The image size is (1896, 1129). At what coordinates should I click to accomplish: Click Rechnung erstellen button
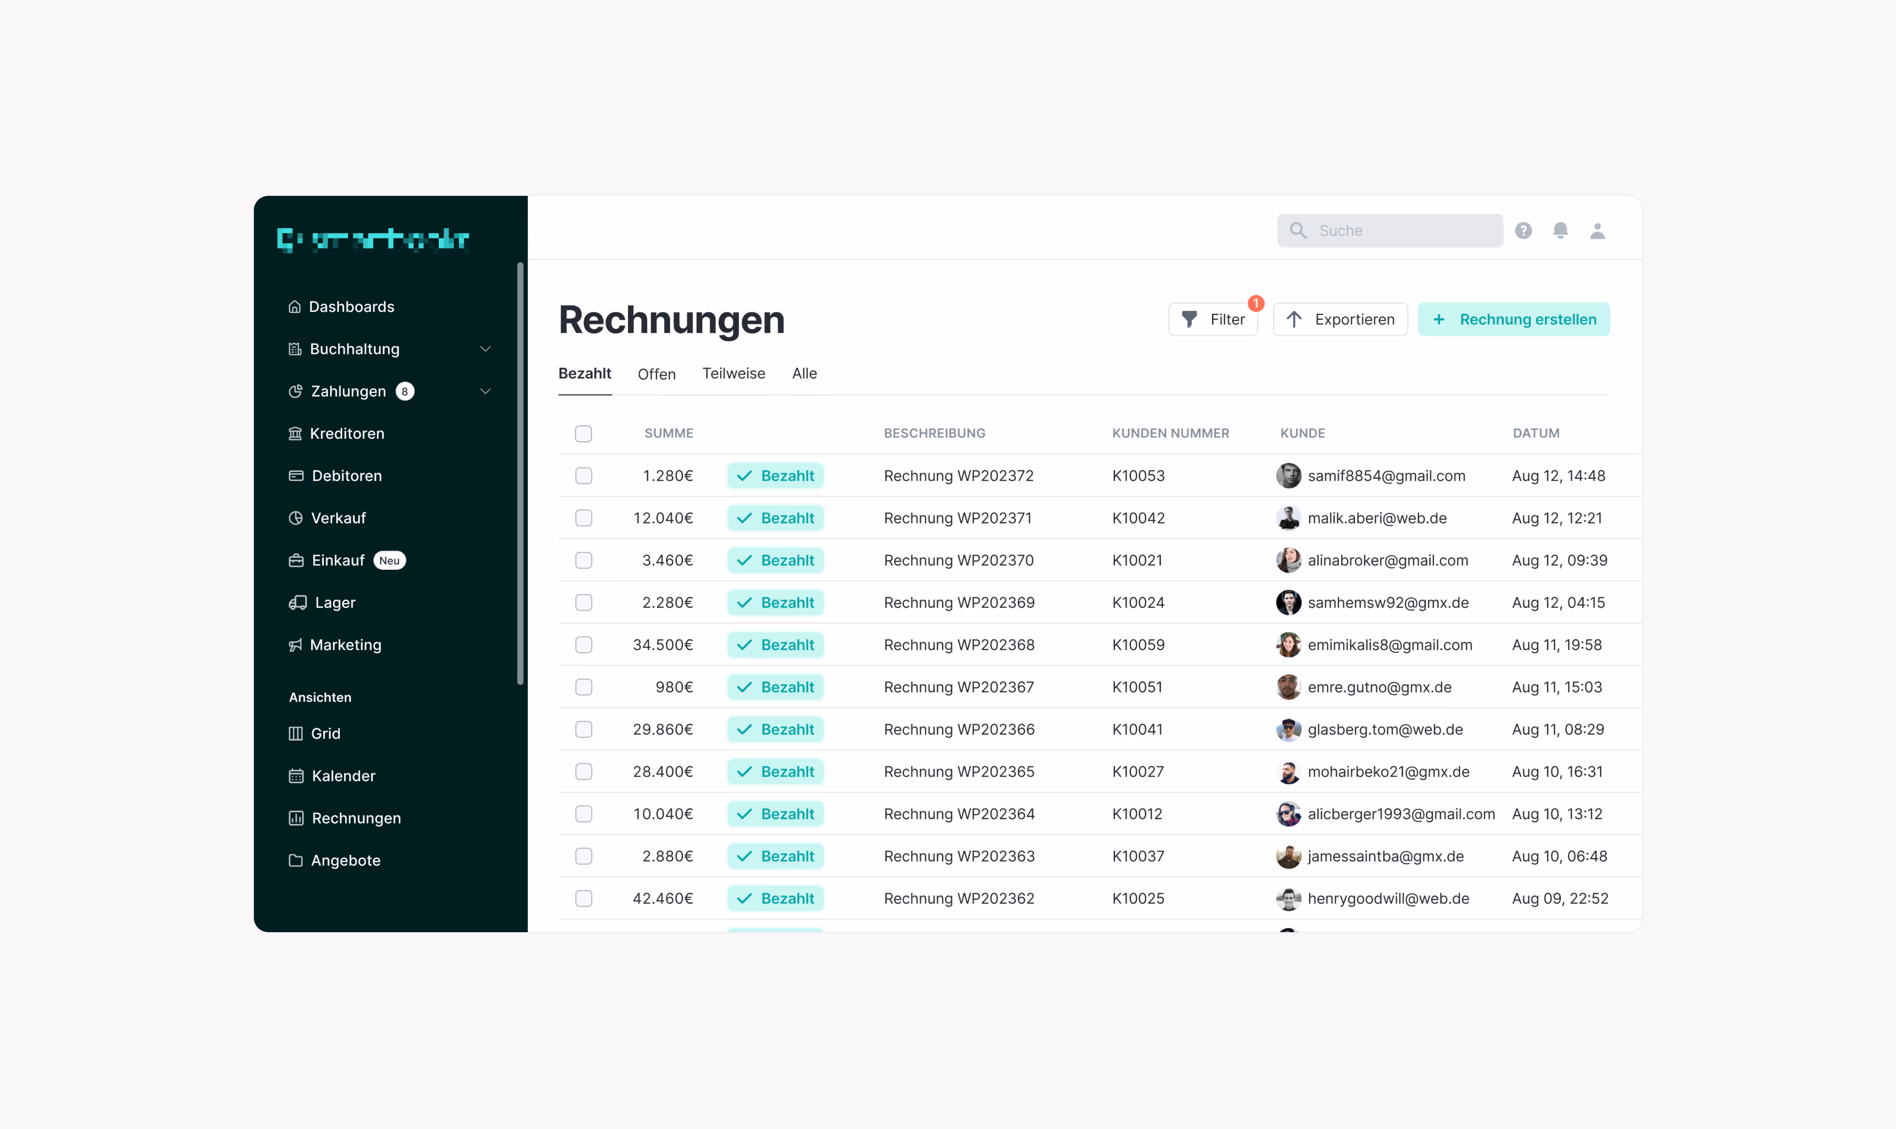coord(1514,319)
